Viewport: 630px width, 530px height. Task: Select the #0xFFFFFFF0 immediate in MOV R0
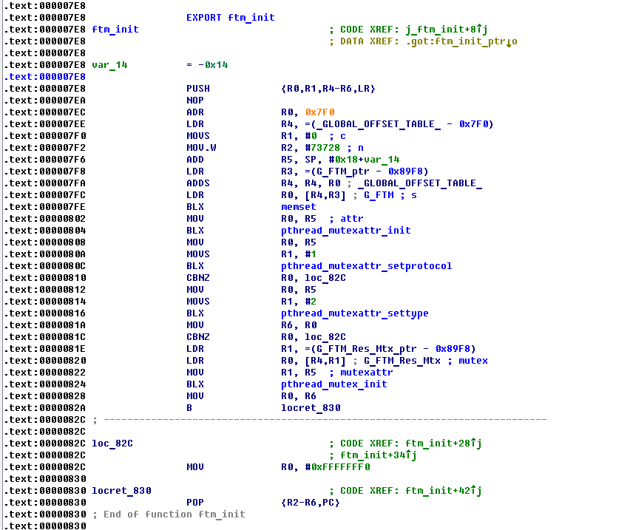(339, 467)
